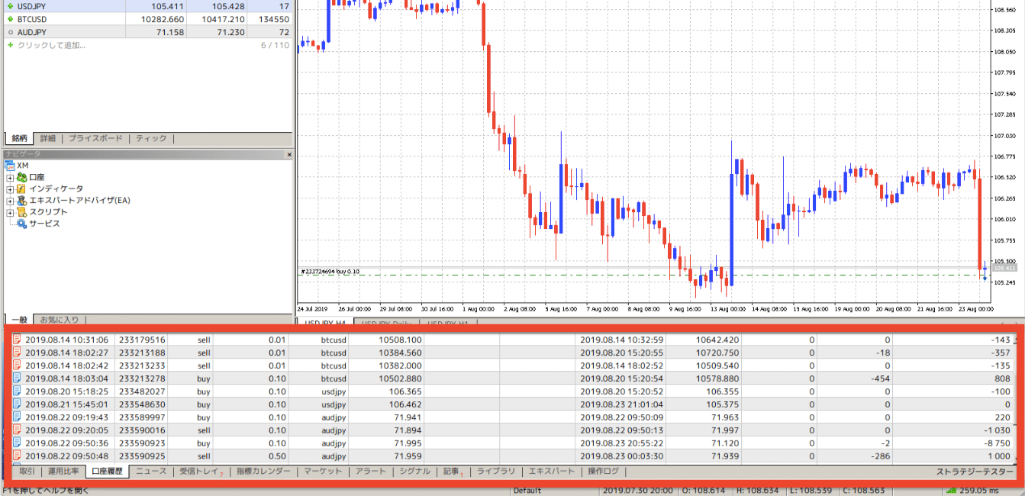Expand the スクリプト tree node

tap(10, 212)
